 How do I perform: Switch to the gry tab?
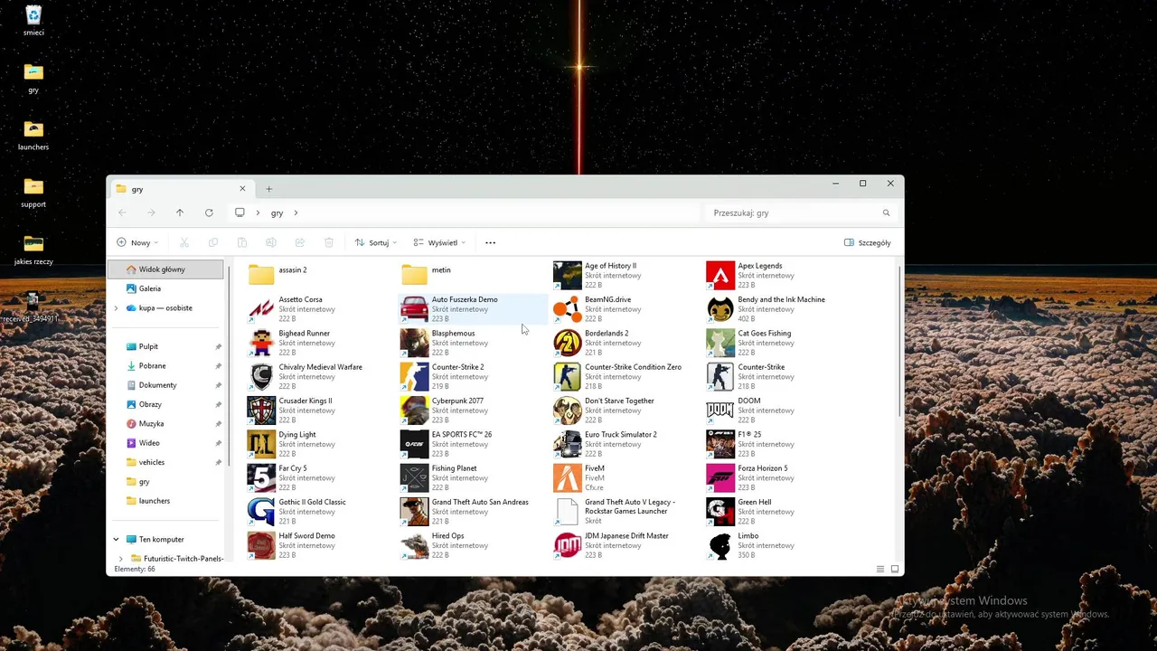click(180, 189)
